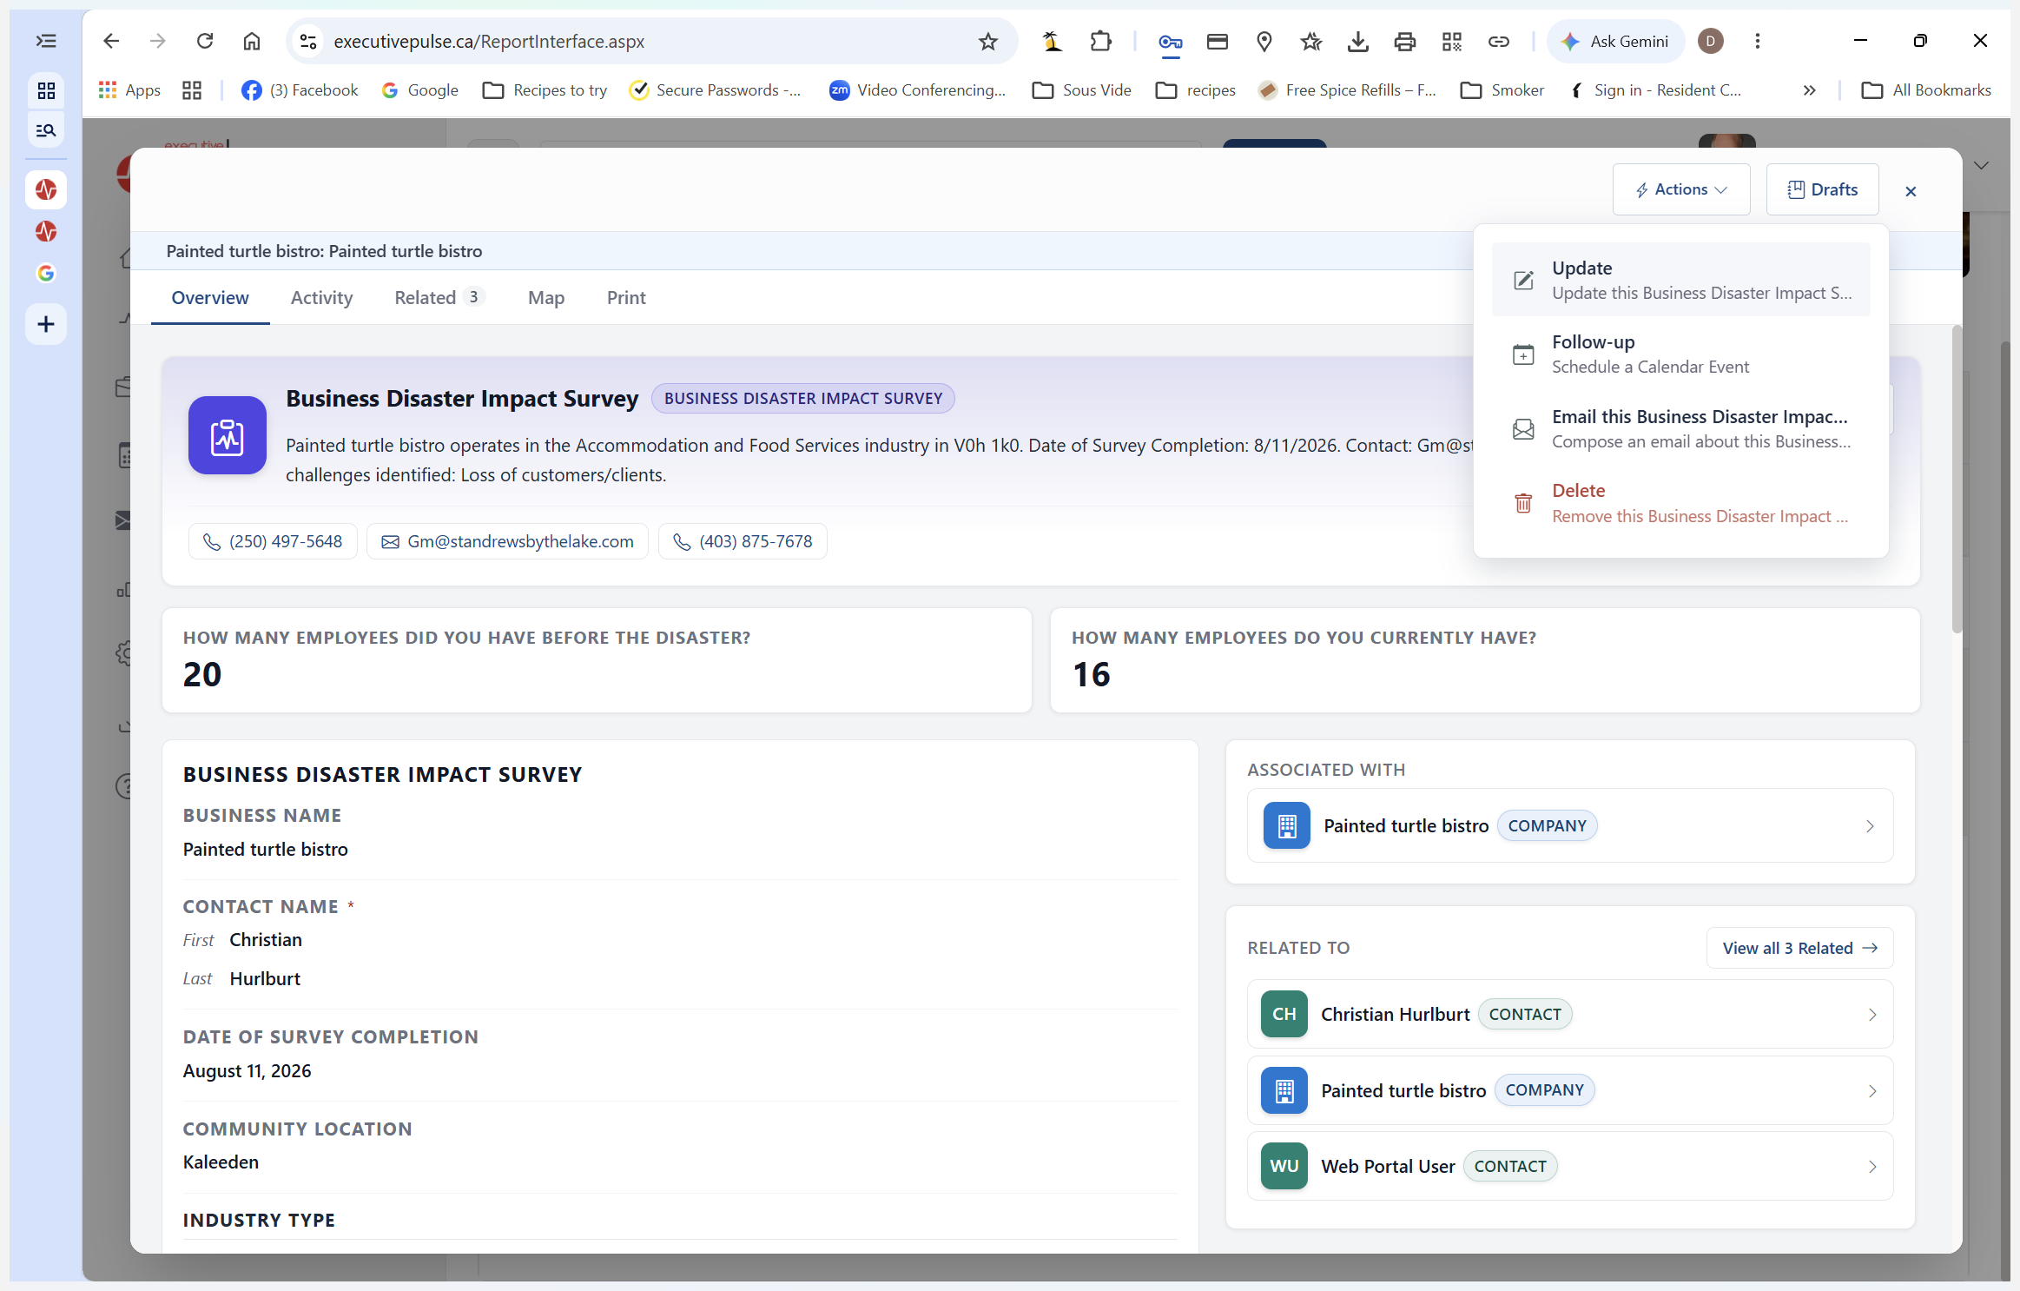Image resolution: width=2020 pixels, height=1291 pixels.
Task: Open the All Bookmarks folder
Action: pyautogui.click(x=1926, y=90)
